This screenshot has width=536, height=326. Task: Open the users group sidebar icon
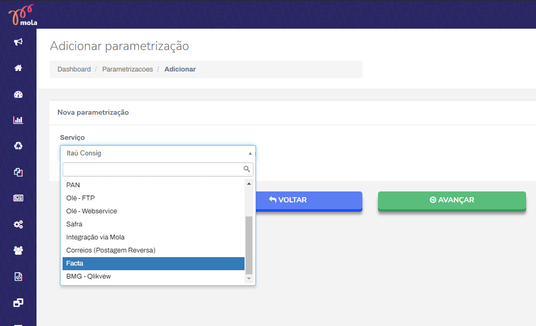point(18,250)
